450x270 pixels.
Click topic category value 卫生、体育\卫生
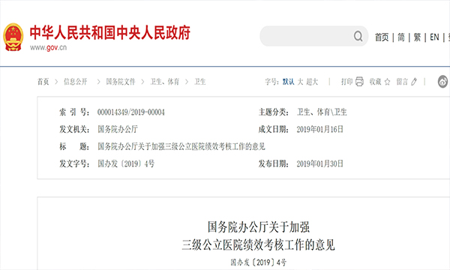[x=322, y=112]
